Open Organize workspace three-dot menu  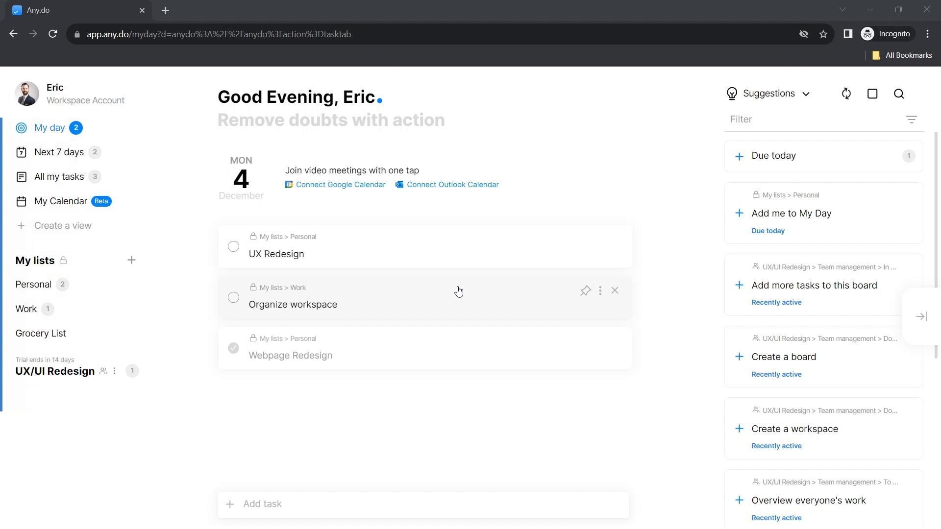[600, 291]
